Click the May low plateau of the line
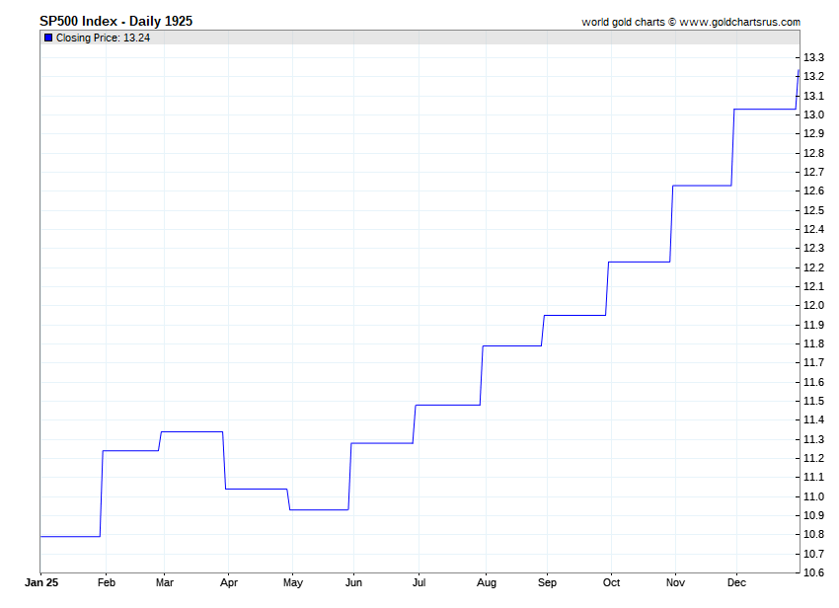 [319, 509]
